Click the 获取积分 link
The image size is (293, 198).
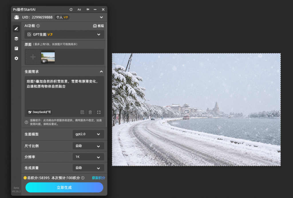click(x=98, y=178)
